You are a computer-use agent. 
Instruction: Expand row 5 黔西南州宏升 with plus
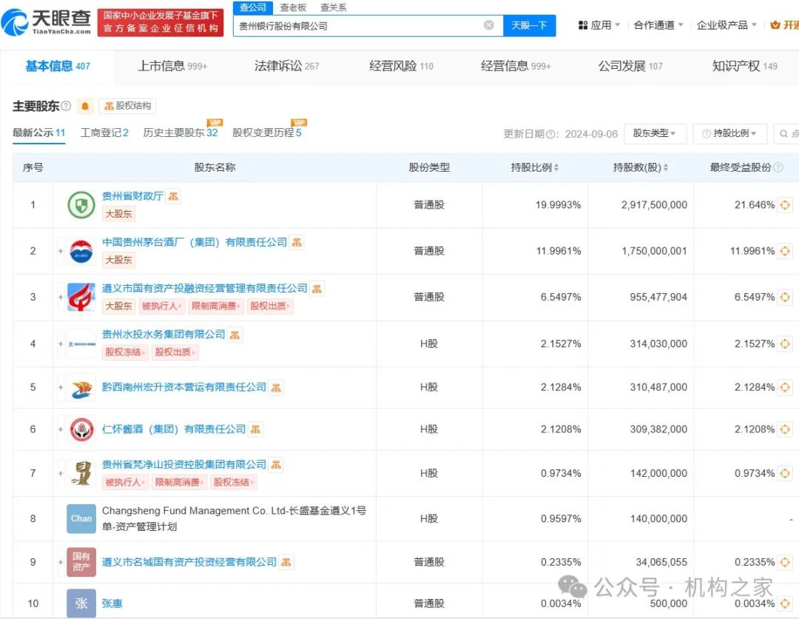[x=61, y=387]
